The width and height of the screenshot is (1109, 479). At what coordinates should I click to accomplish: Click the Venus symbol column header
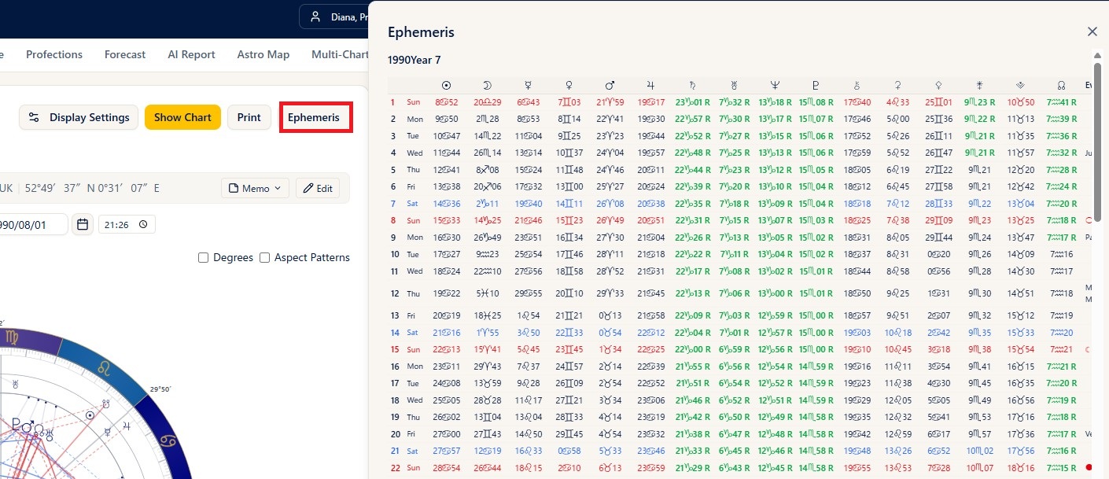(569, 85)
